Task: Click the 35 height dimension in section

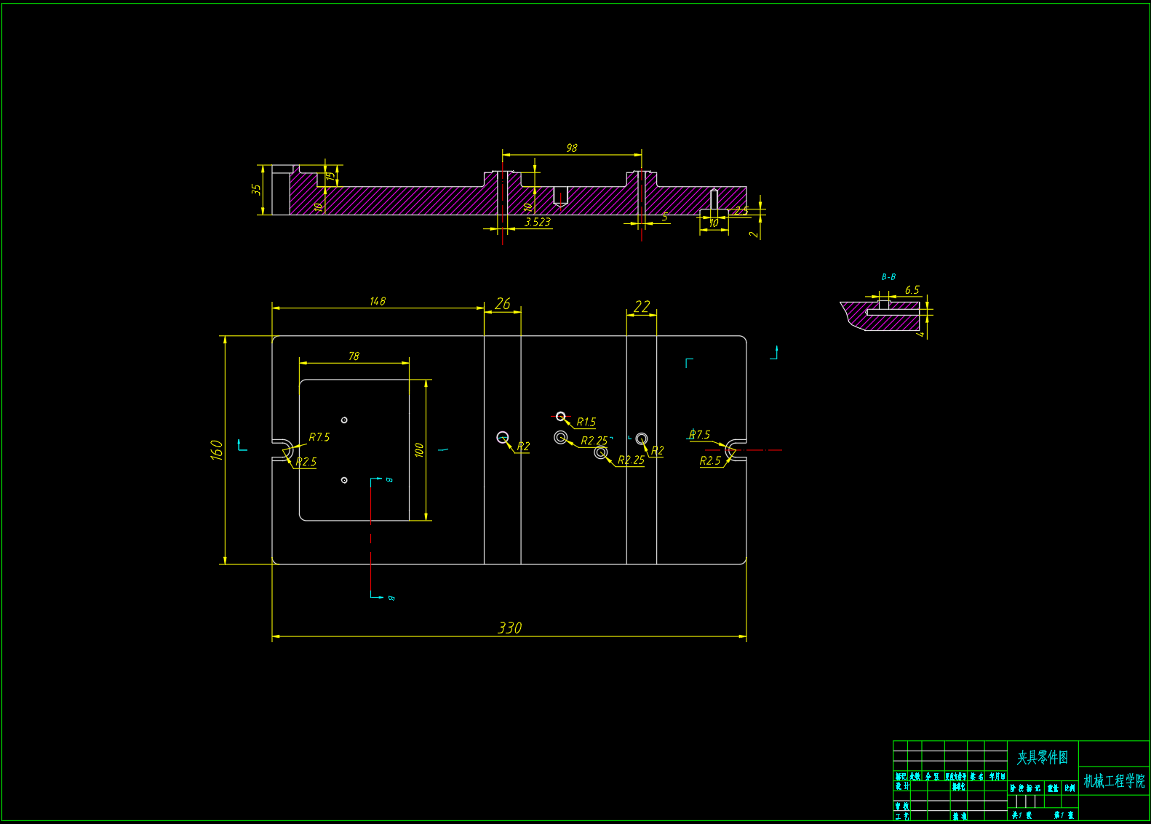Action: point(256,189)
